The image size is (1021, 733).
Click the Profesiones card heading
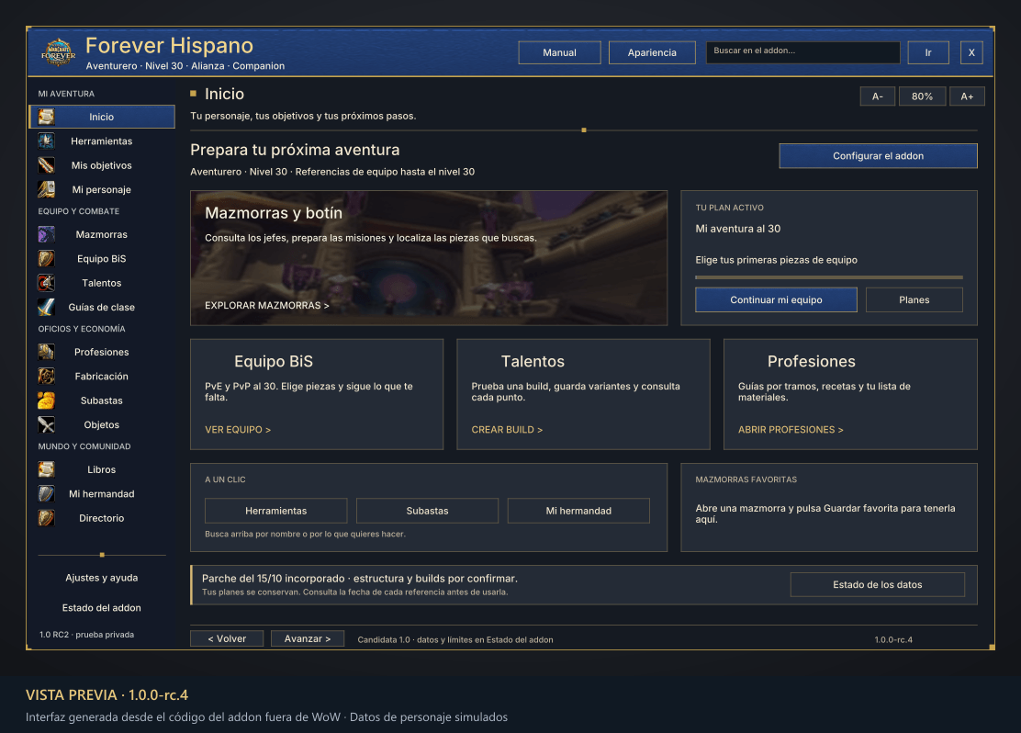pyautogui.click(x=812, y=362)
